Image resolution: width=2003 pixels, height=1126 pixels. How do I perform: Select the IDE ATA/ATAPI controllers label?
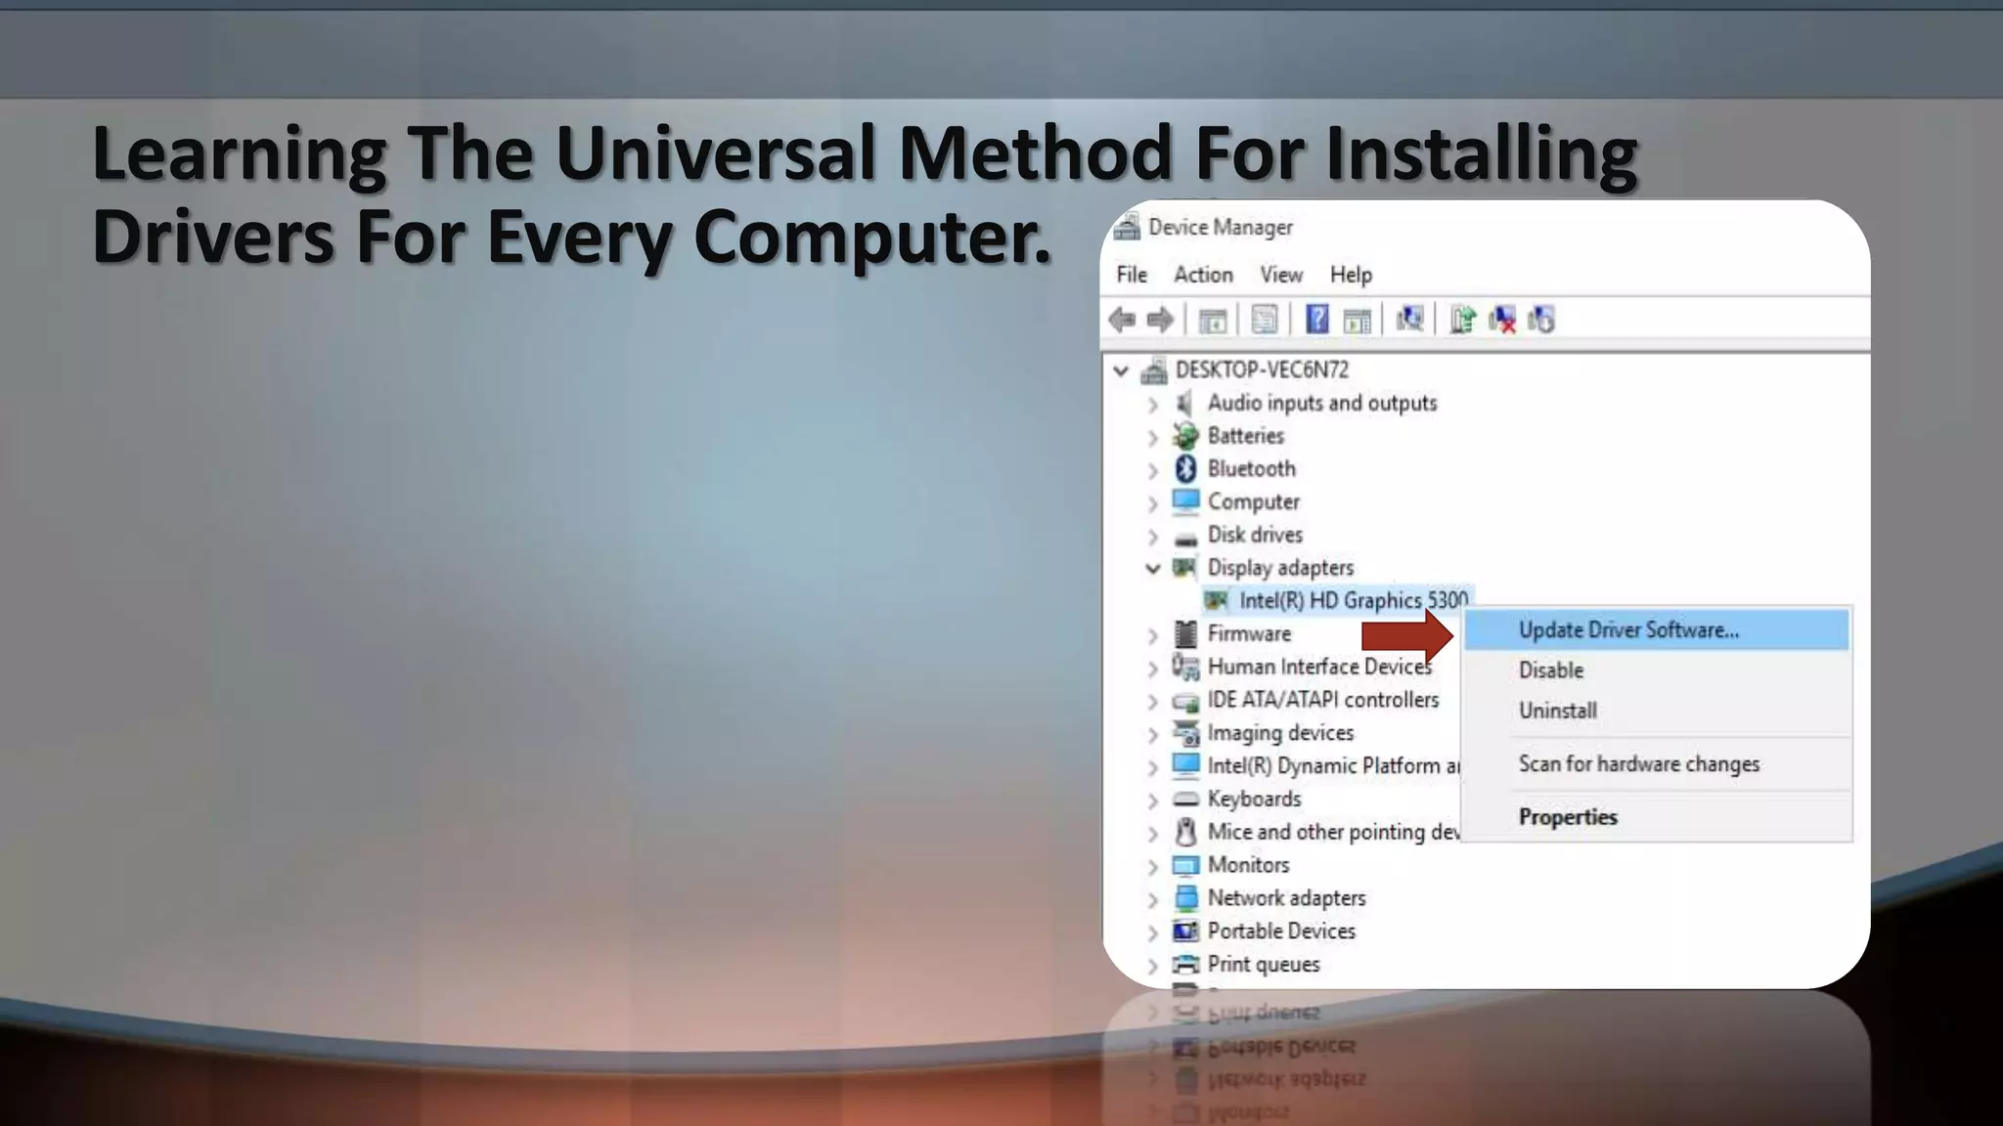pos(1323,700)
